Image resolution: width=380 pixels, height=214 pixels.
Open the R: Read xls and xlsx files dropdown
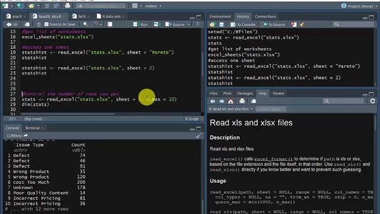pos(230,109)
